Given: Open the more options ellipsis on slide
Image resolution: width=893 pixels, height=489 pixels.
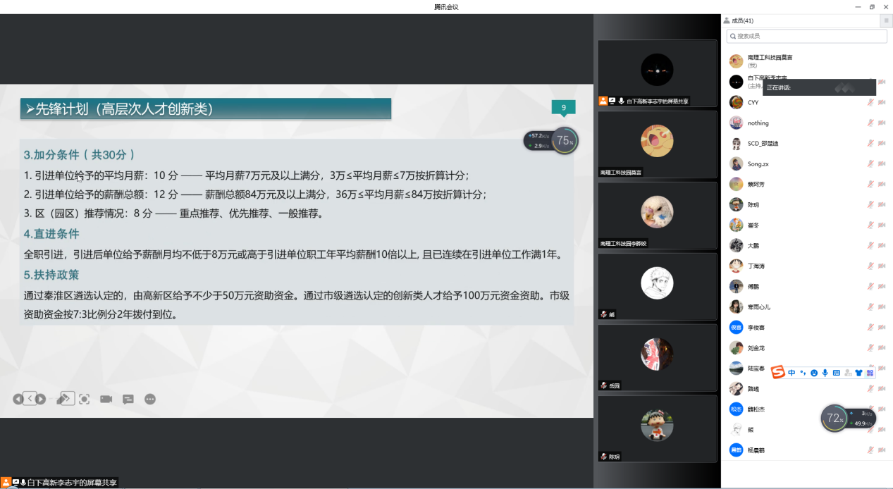Looking at the screenshot, I should click(x=150, y=399).
